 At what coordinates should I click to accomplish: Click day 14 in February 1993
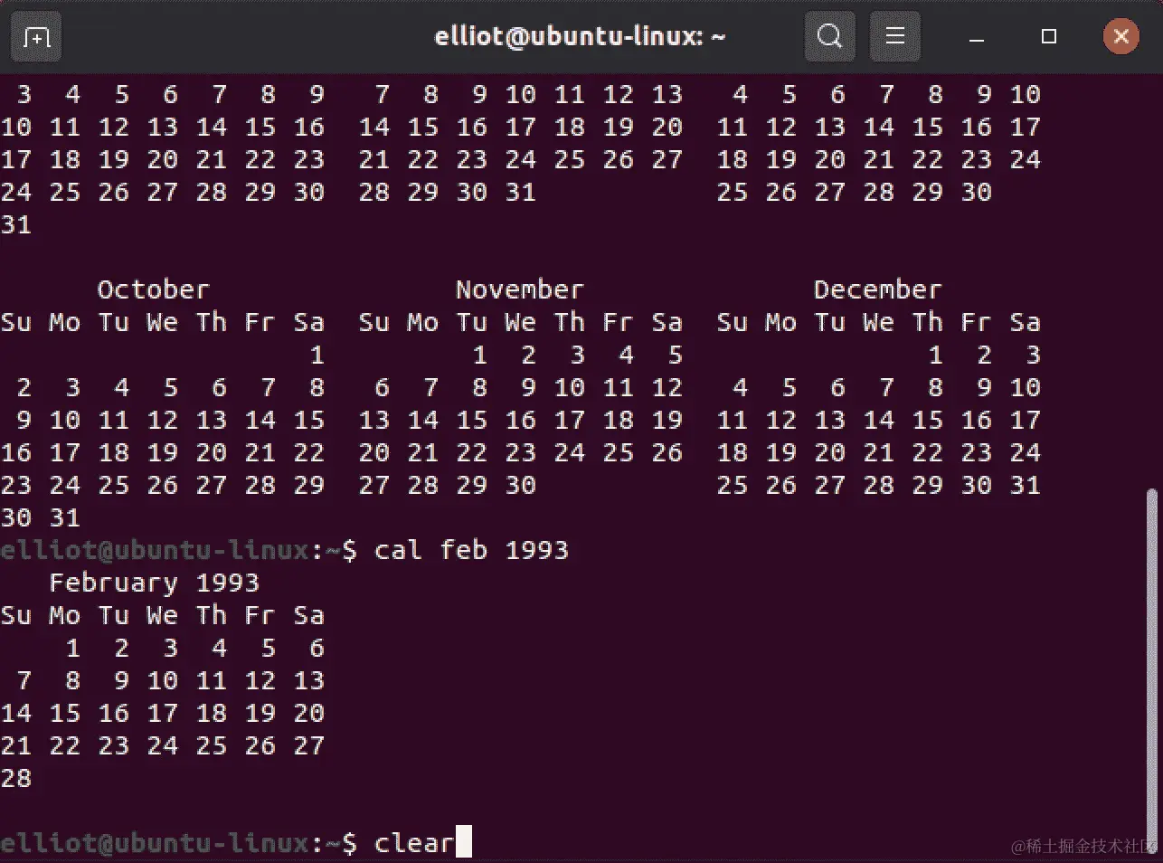(16, 713)
